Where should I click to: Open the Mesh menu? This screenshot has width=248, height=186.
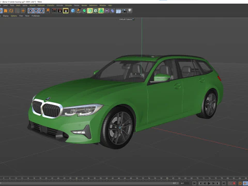coord(18,5)
